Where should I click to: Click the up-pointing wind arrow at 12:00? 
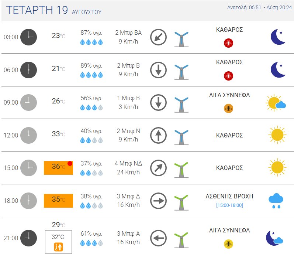click(159, 135)
